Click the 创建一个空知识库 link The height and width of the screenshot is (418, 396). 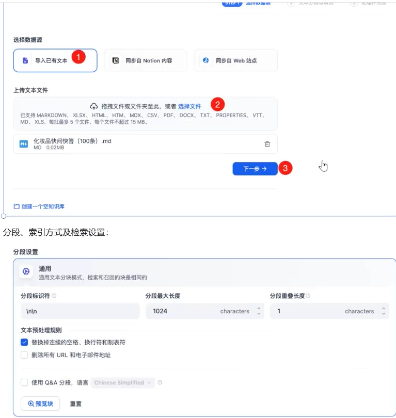(43, 206)
